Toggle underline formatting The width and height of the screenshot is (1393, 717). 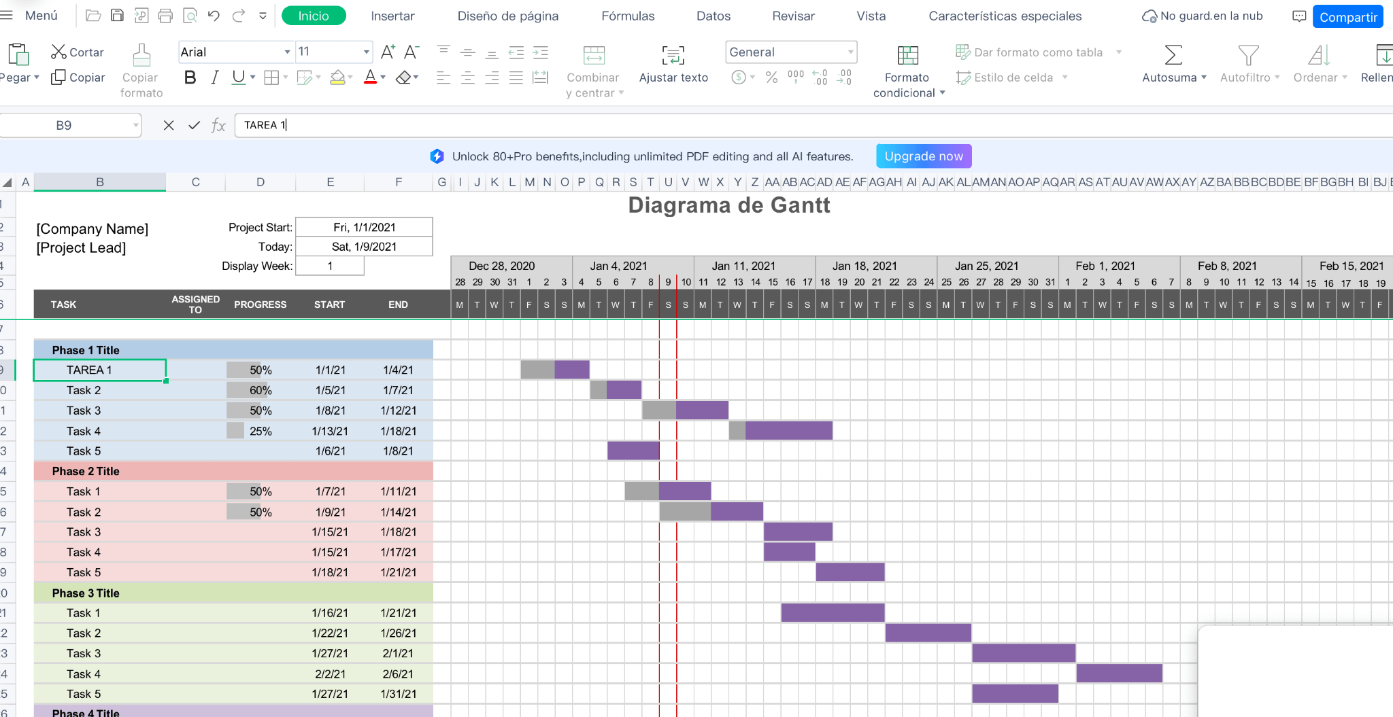(237, 77)
